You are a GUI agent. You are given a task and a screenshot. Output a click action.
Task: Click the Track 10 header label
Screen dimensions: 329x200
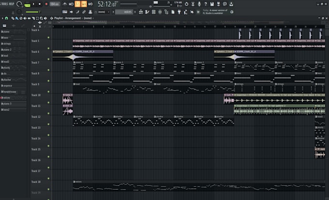tap(36, 95)
